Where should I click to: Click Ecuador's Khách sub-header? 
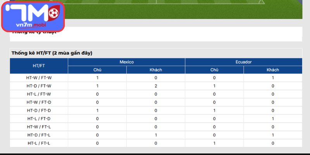[273, 70]
